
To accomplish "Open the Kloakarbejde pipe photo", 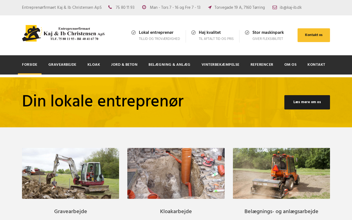I will coord(176,173).
